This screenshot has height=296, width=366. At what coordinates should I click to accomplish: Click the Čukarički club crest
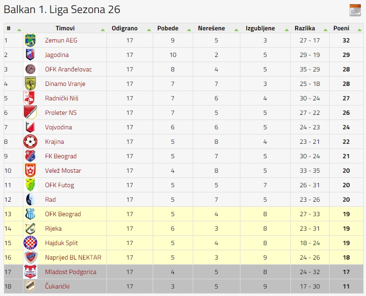[x=30, y=286]
